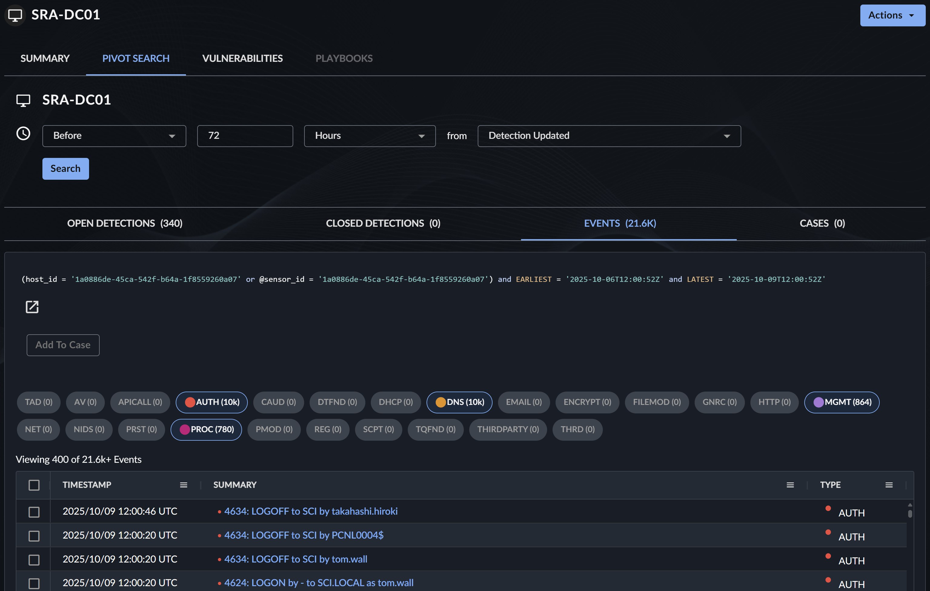
Task: Check the PCNL0004$ LOGOFF event row
Action: [34, 536]
